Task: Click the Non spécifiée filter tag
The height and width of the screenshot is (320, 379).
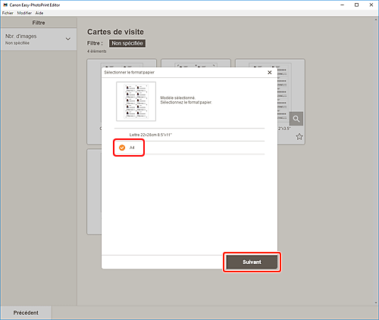Action: (x=127, y=43)
